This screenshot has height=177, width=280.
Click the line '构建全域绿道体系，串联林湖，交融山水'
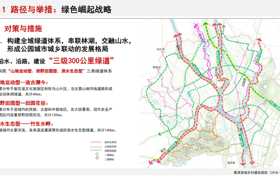point(68,41)
